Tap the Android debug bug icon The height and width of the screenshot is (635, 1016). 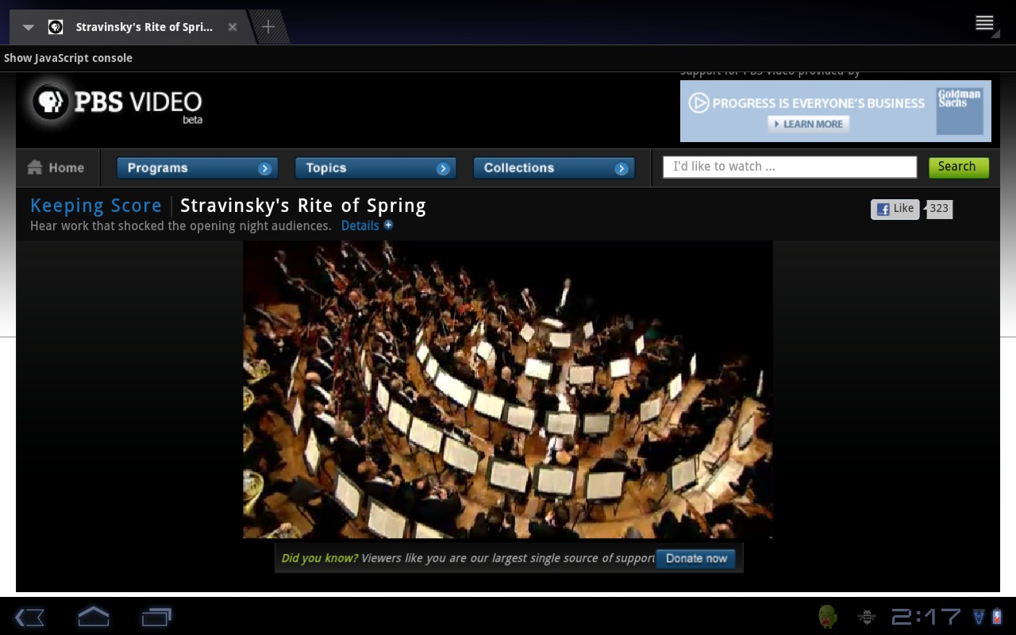click(x=867, y=617)
